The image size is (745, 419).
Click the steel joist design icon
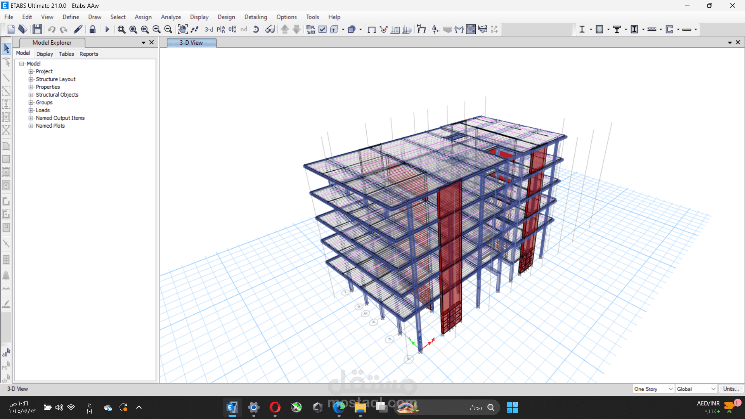(652, 29)
